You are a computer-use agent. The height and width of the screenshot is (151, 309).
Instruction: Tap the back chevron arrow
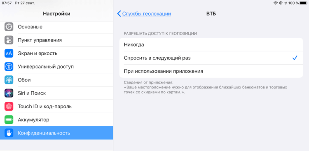(x=119, y=14)
